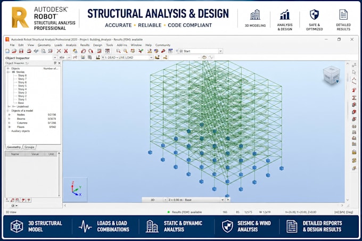Switch to the Groups tab

click(29, 147)
